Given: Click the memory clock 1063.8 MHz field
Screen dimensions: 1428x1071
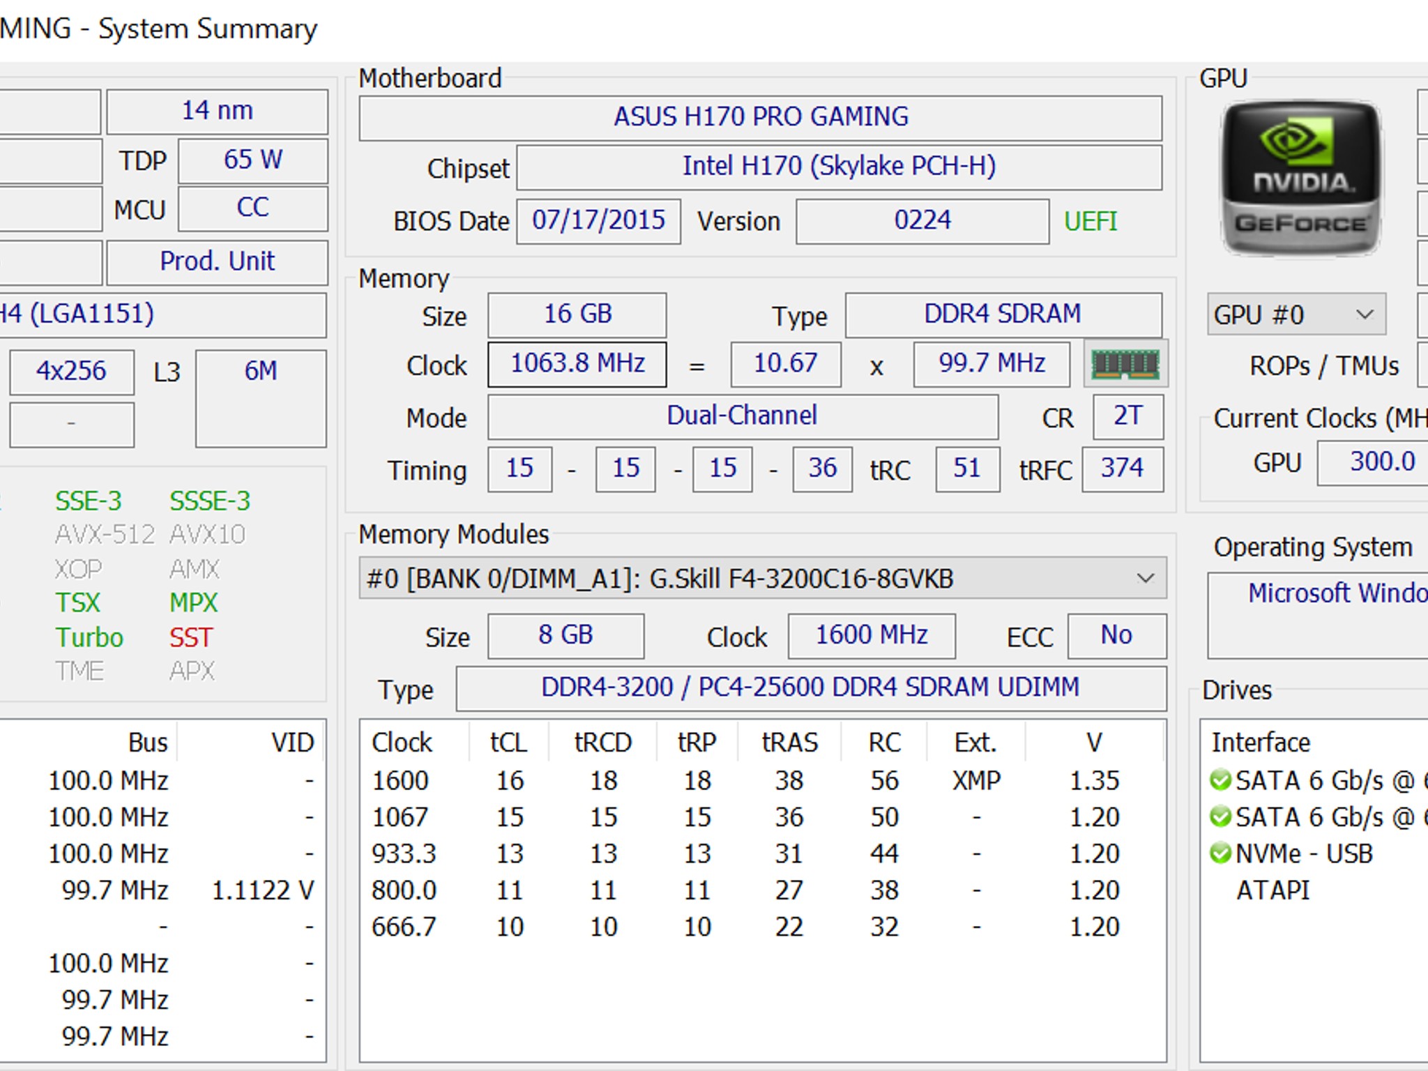Looking at the screenshot, I should [x=577, y=363].
